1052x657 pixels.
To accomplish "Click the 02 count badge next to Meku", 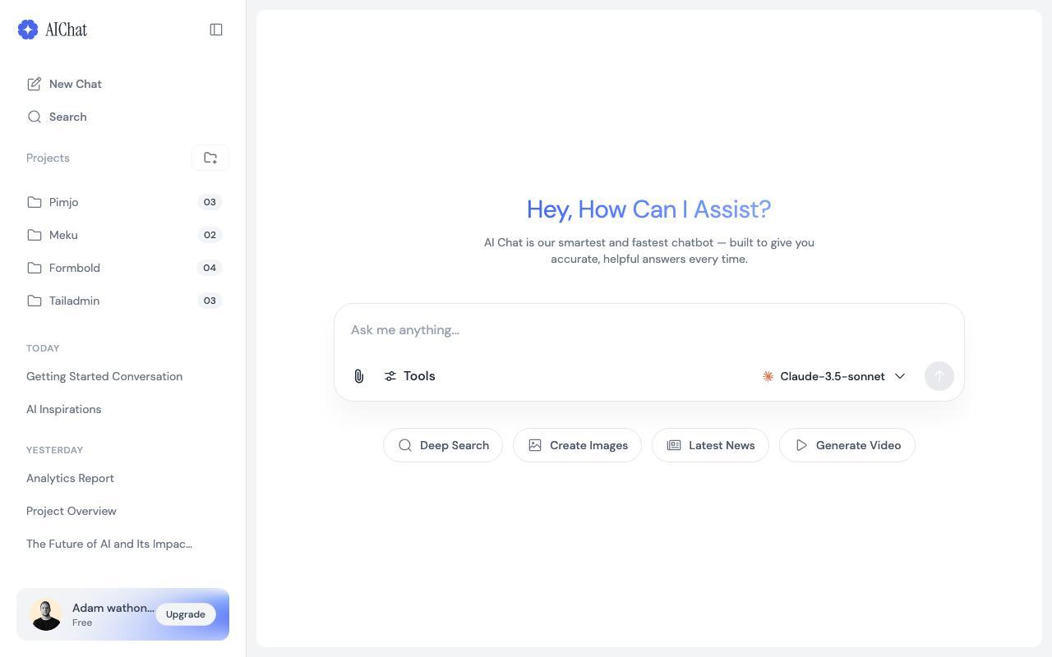I will pyautogui.click(x=210, y=235).
